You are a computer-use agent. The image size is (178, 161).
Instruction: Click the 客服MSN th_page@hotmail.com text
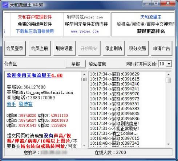click(x=40, y=92)
